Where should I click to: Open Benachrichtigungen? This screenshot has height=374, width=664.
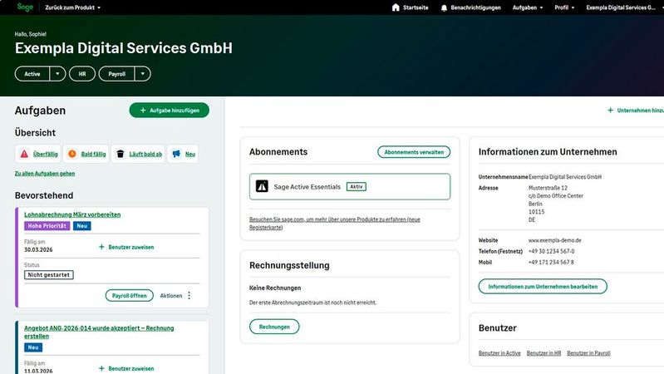coord(470,7)
